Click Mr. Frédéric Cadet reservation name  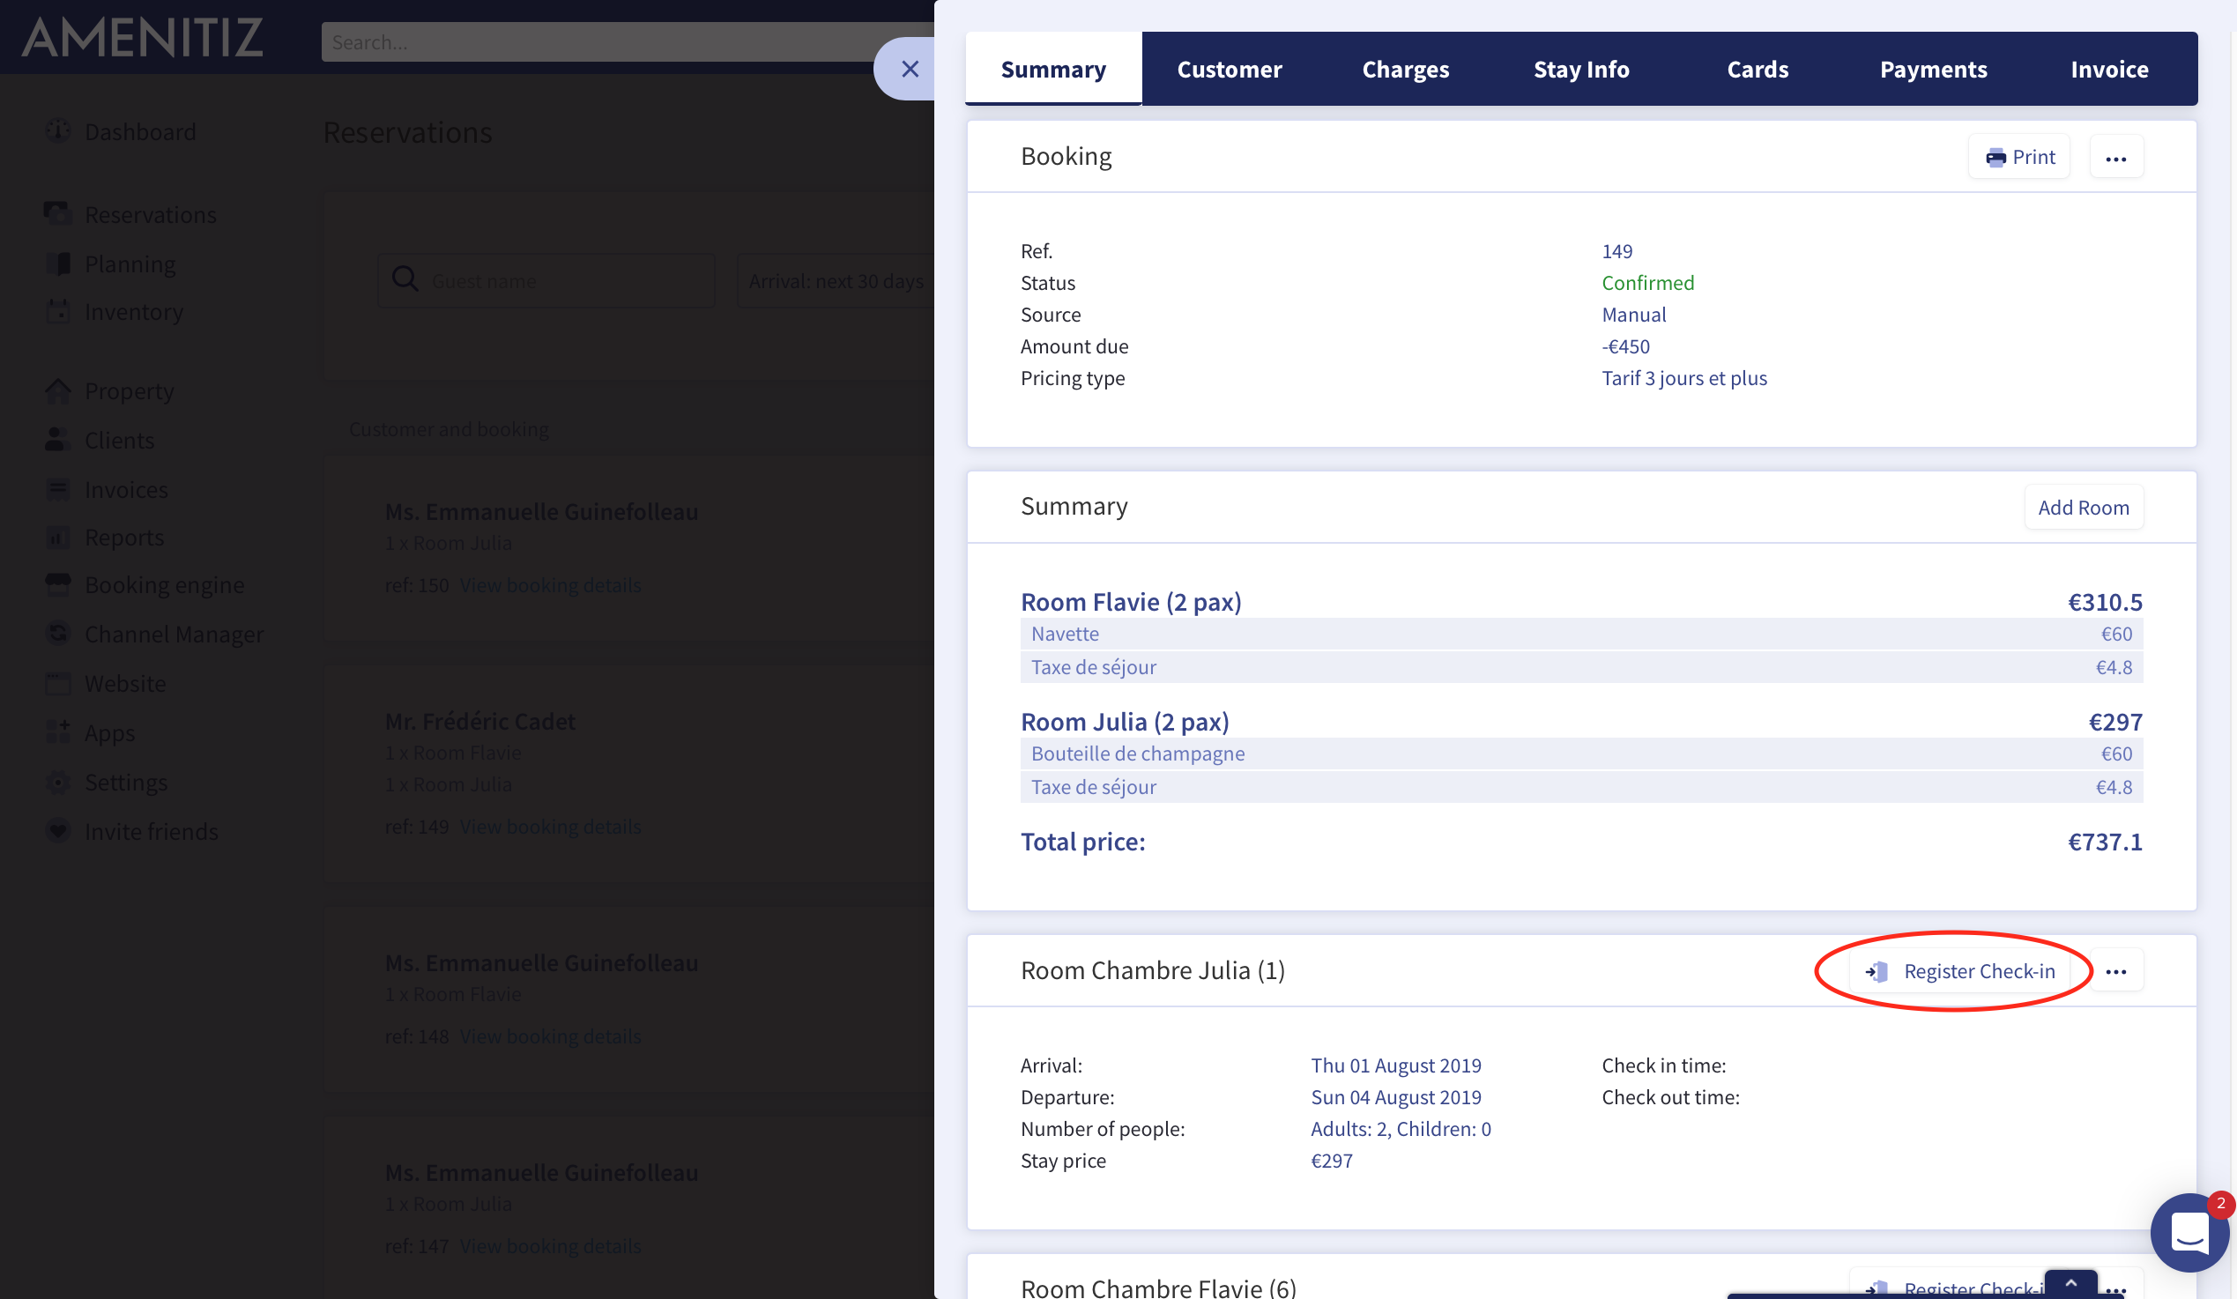(479, 721)
